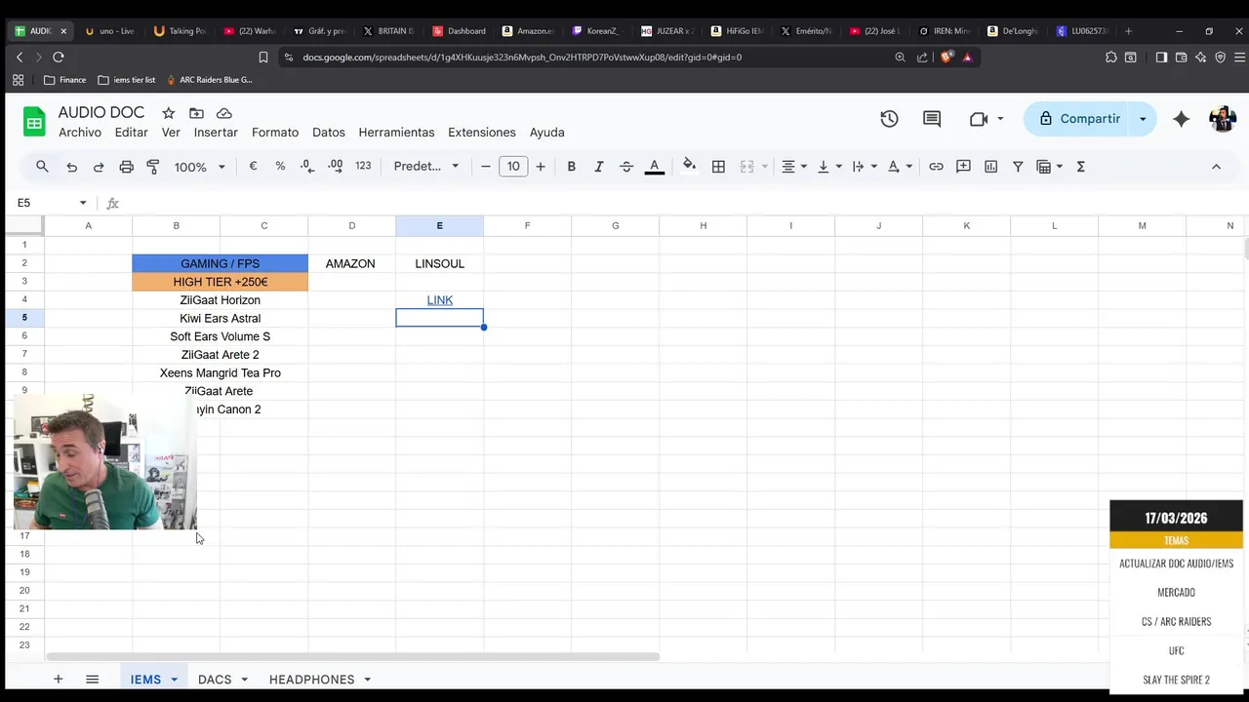Open the search menus magnifier tool
The width and height of the screenshot is (1249, 702).
pos(42,167)
